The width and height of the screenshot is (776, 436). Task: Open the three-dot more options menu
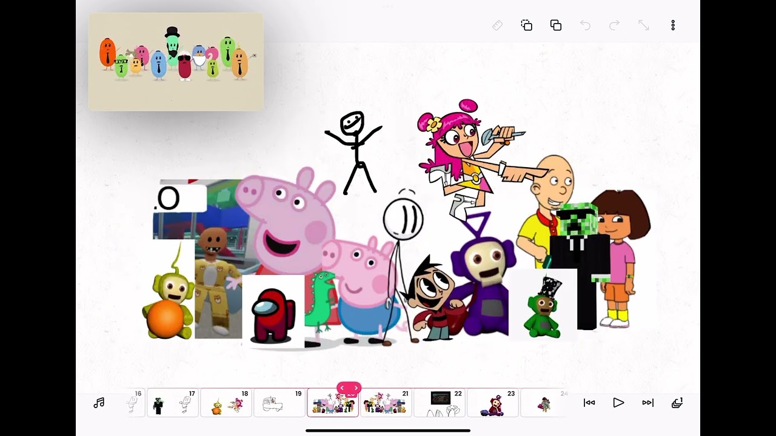tap(673, 25)
